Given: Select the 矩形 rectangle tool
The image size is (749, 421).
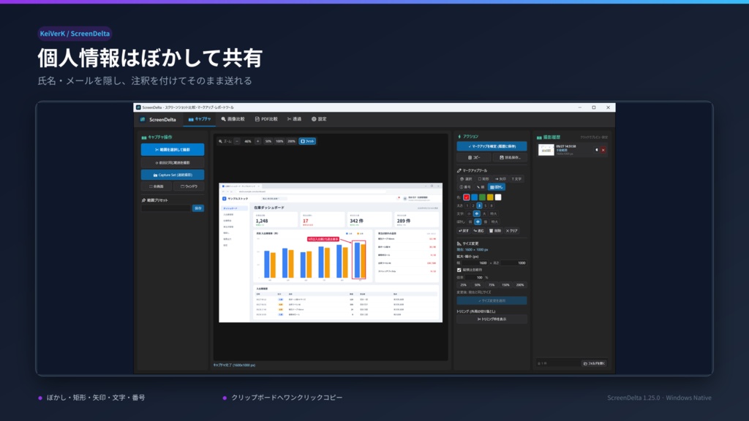Looking at the screenshot, I should (483, 179).
